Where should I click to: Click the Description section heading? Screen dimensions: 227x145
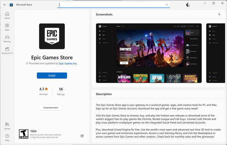104,94
